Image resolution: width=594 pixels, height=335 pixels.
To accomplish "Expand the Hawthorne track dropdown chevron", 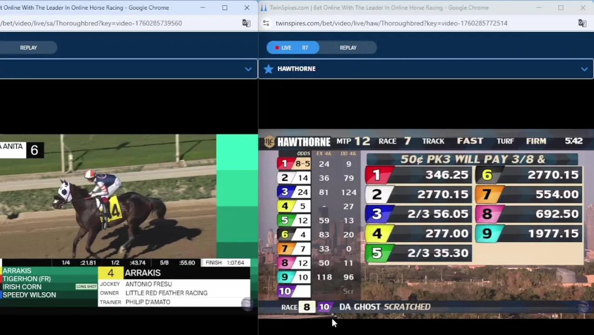I will point(584,69).
